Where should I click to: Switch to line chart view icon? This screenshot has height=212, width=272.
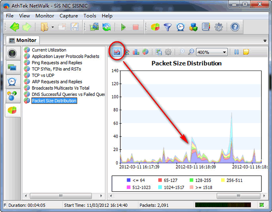coord(127,52)
